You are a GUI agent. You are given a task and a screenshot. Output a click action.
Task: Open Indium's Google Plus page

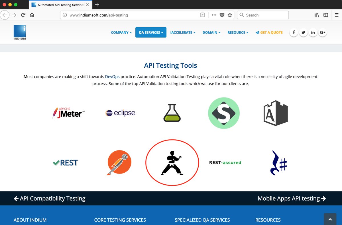click(x=323, y=32)
